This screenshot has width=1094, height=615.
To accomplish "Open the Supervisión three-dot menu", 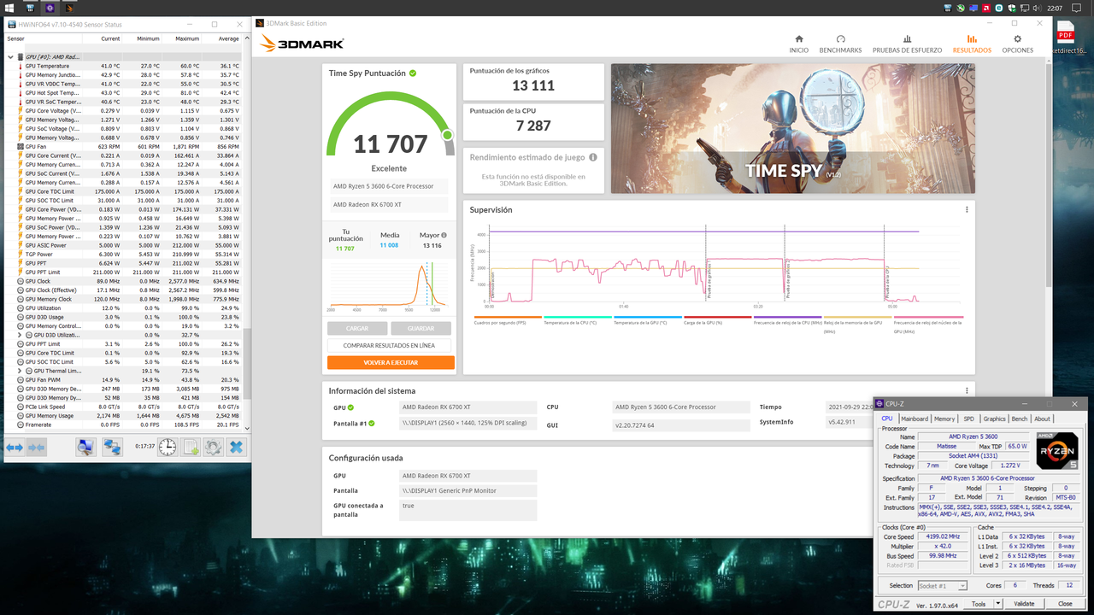I will (x=967, y=210).
